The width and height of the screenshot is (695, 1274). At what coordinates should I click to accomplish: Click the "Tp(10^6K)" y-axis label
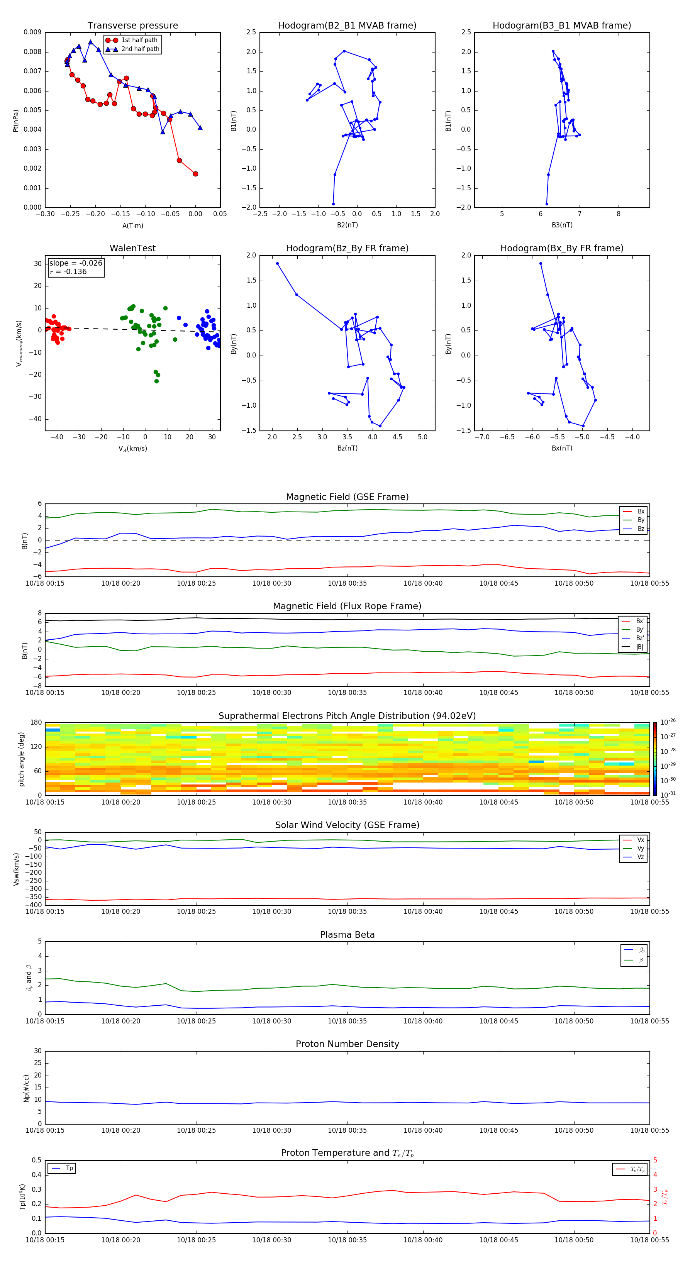[22, 1197]
